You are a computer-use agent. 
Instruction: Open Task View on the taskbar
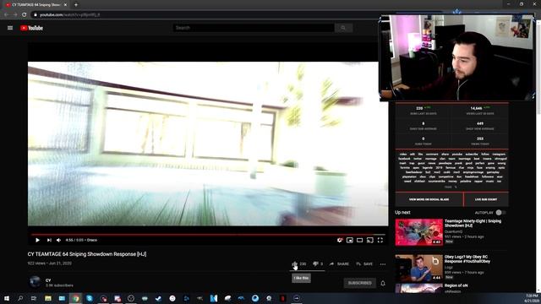tap(34, 298)
